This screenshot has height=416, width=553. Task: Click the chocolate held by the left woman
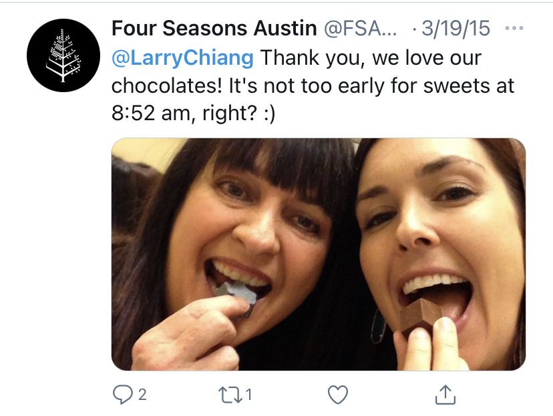coord(235,294)
